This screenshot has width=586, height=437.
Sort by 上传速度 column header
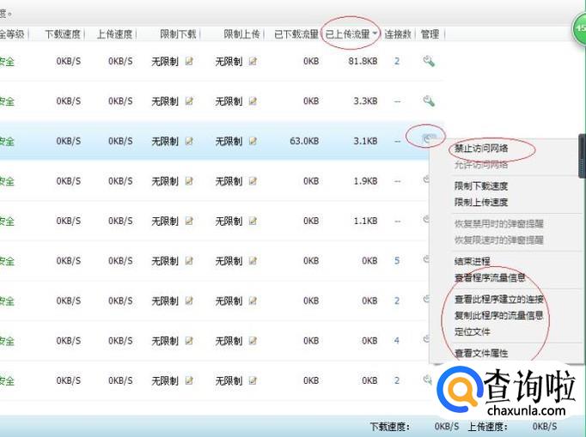tap(114, 34)
